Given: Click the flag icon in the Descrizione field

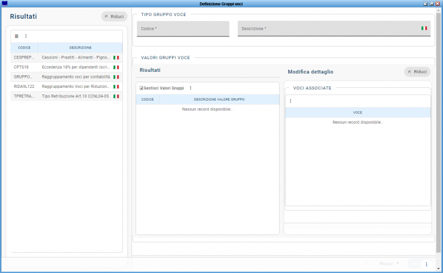Looking at the screenshot, I should pos(424,28).
